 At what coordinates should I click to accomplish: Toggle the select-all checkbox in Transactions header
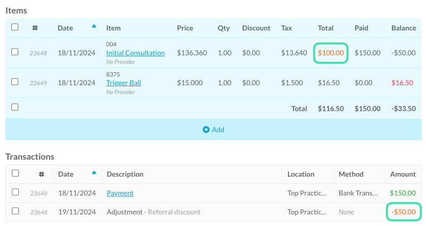pos(16,173)
